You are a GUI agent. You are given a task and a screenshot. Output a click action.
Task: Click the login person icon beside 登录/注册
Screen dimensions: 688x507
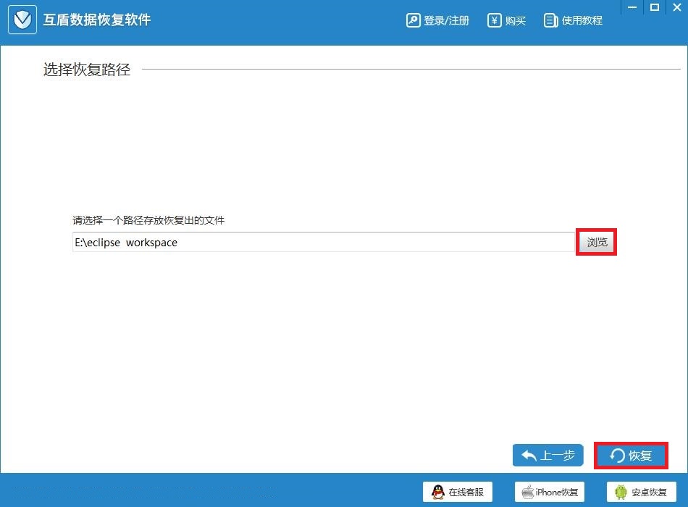pos(413,20)
